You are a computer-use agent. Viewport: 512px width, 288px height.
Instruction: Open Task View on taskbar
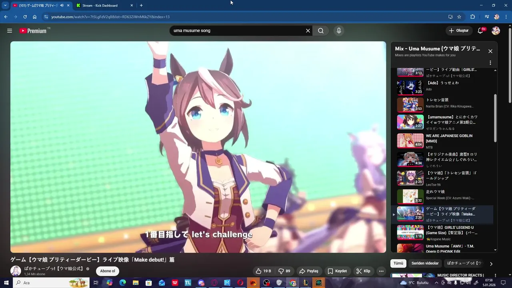tap(96, 283)
